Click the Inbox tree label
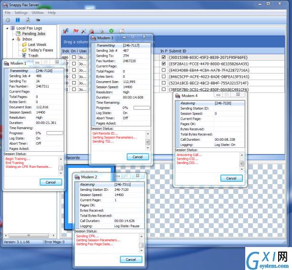This screenshot has width=292, height=270. click(27, 39)
